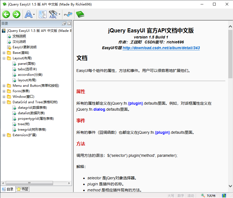Click the Extension(扩展) folder icon

9,135
